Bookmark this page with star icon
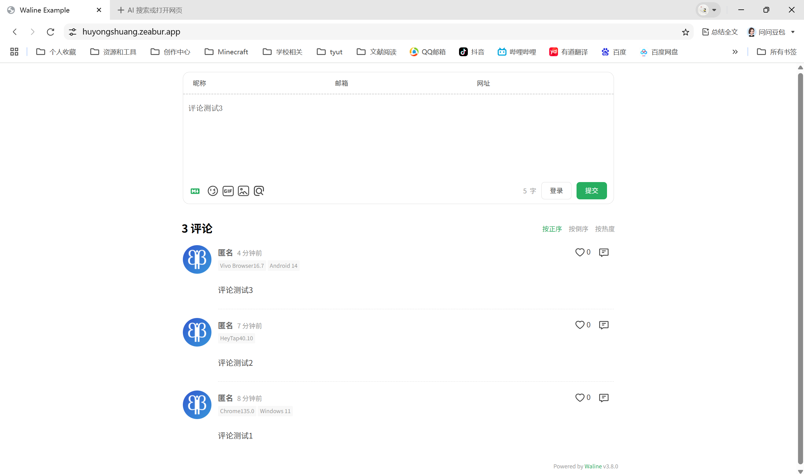 pos(686,32)
